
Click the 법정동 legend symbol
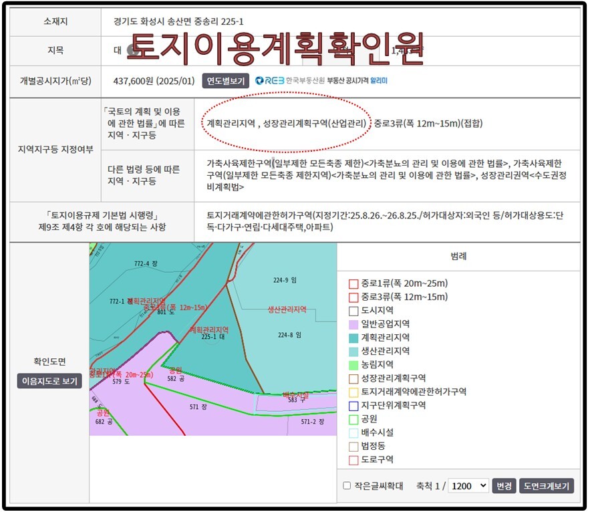(x=351, y=444)
